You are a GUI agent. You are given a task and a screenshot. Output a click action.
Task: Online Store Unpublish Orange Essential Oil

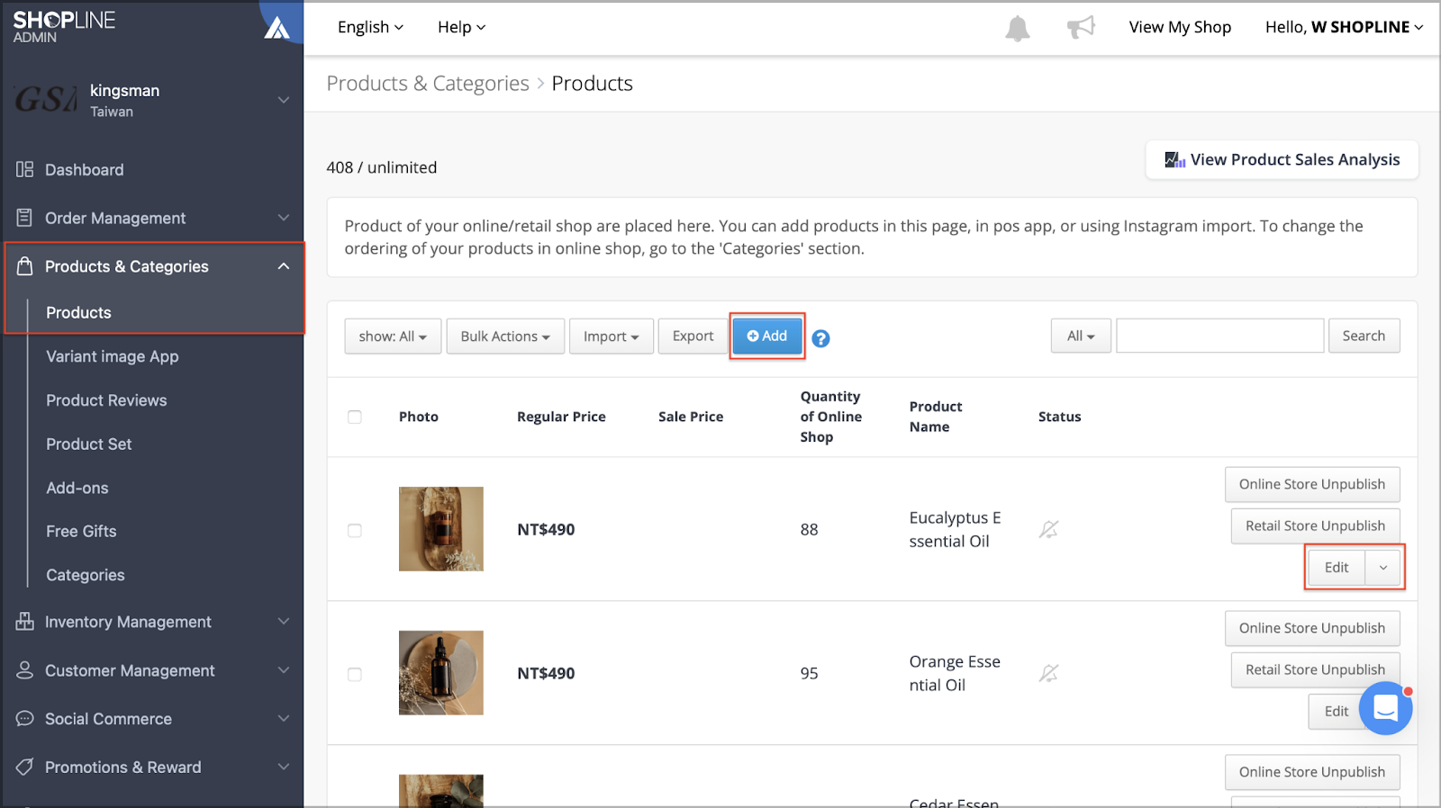(x=1312, y=628)
